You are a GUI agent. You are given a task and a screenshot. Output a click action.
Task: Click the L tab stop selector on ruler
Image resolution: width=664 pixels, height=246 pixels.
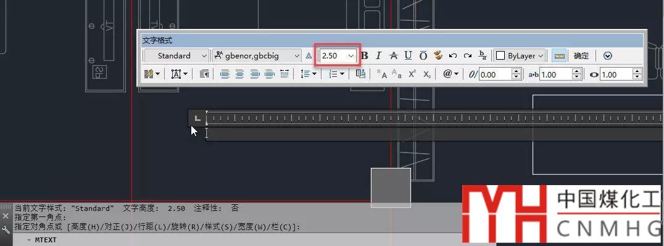pyautogui.click(x=197, y=118)
